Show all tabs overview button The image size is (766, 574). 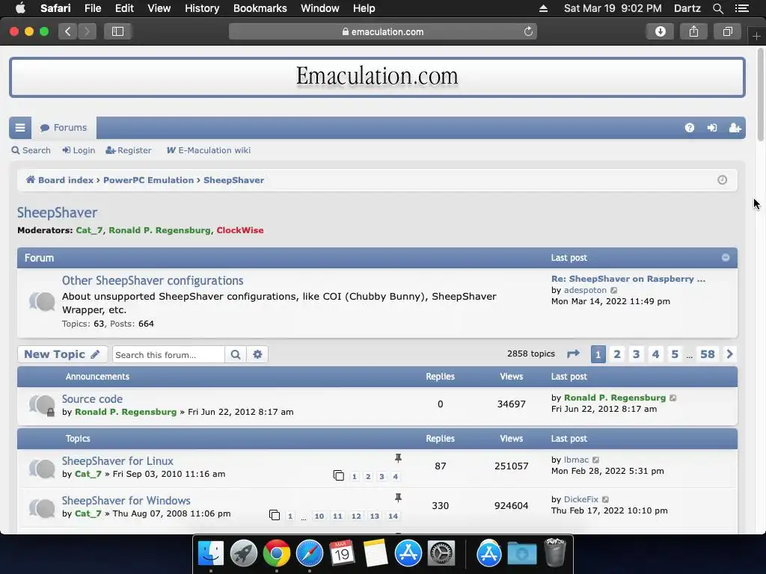click(727, 31)
